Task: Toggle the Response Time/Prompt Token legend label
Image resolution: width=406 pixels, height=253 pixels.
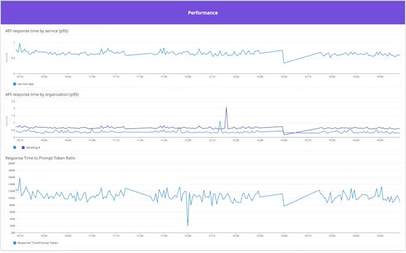Action: (37, 242)
